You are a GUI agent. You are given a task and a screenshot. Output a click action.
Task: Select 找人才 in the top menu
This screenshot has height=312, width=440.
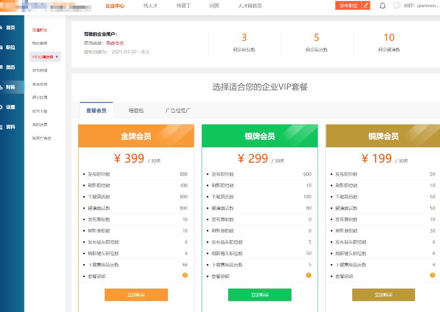point(151,6)
